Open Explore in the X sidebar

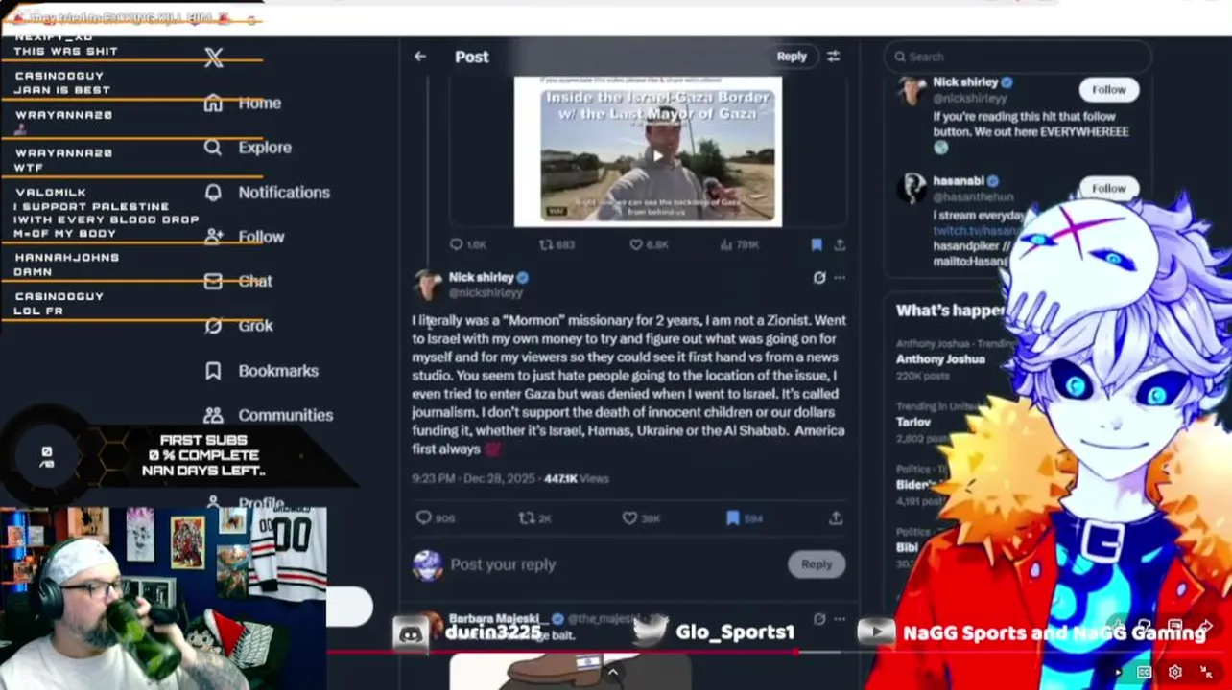(x=248, y=148)
